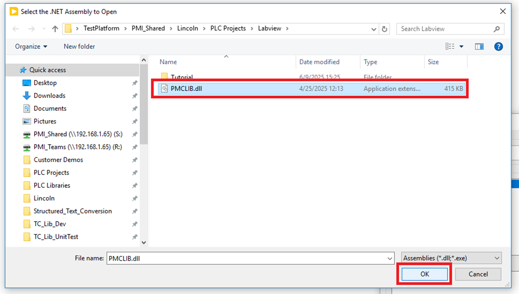519x294 pixels.
Task: Open the Organize dropdown menu
Action: (x=31, y=47)
